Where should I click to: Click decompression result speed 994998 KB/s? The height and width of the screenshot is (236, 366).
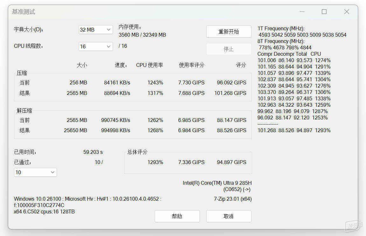tap(116, 130)
